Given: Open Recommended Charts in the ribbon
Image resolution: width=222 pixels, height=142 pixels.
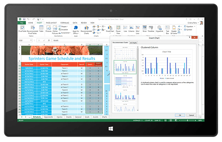Looking at the screenshot, I should [x=86, y=30].
